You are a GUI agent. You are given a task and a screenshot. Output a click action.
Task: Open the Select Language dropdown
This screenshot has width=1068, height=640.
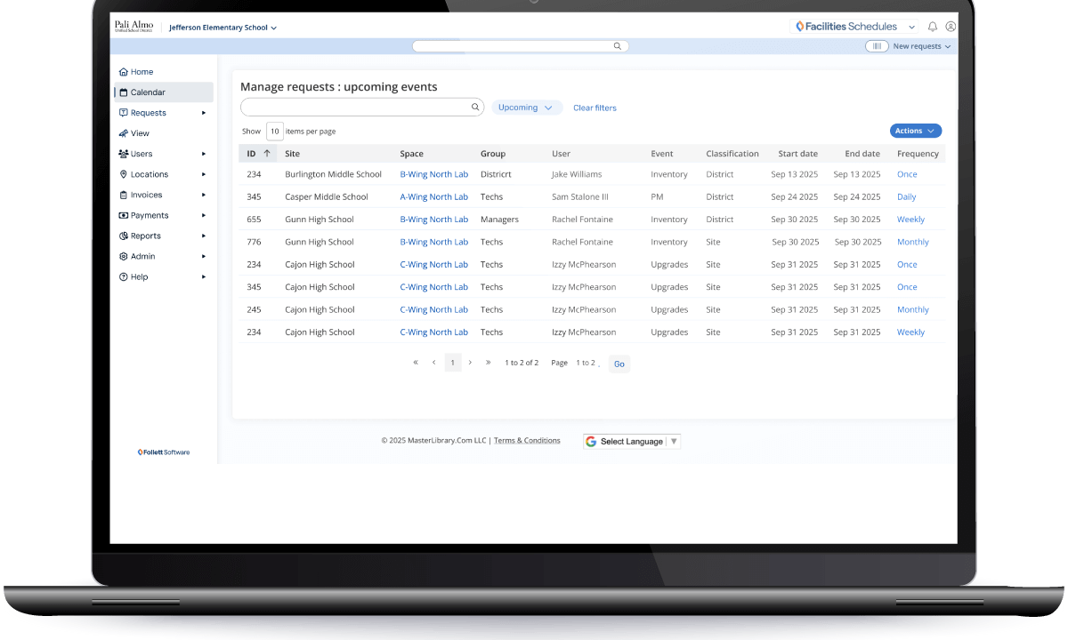click(x=632, y=442)
